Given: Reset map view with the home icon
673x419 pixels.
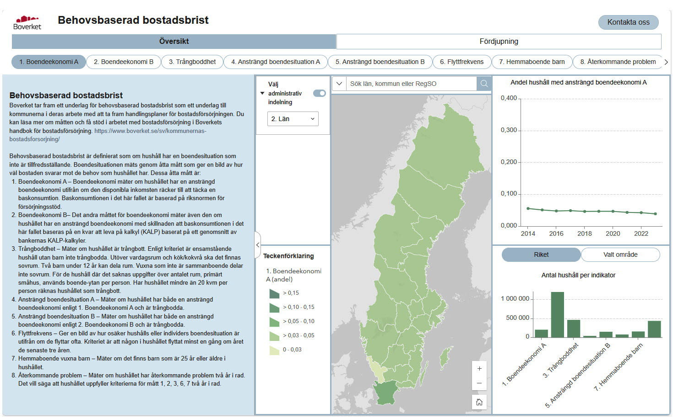Looking at the screenshot, I should click(x=479, y=402).
